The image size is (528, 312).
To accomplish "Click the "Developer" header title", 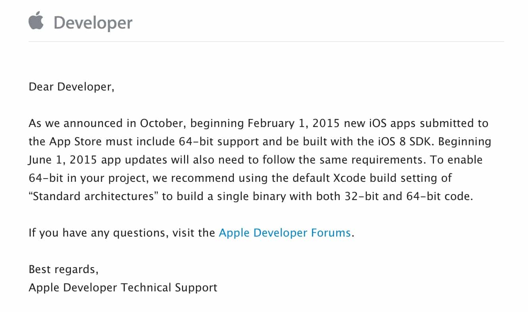I will 93,23.
